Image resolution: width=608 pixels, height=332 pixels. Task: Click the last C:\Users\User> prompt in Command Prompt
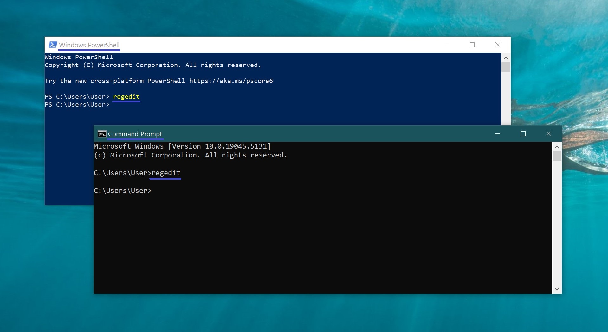tap(122, 190)
